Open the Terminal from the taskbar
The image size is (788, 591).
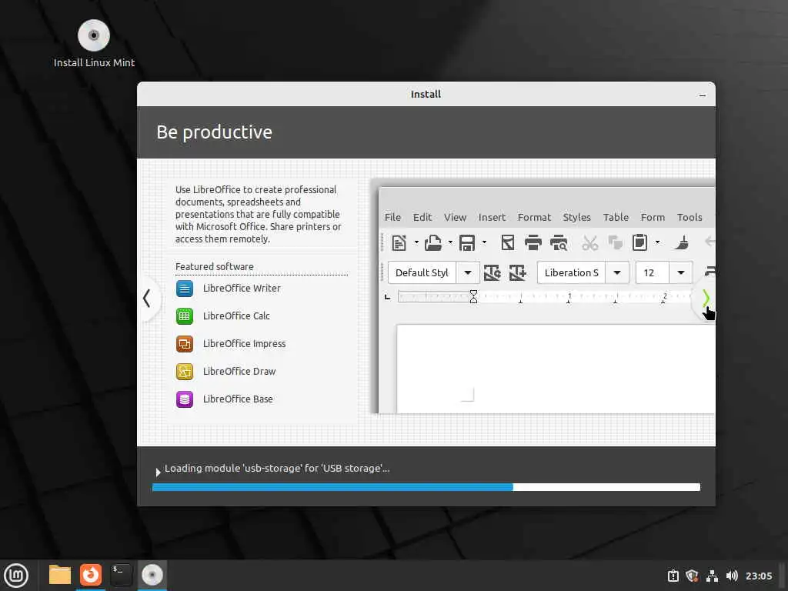click(x=121, y=575)
